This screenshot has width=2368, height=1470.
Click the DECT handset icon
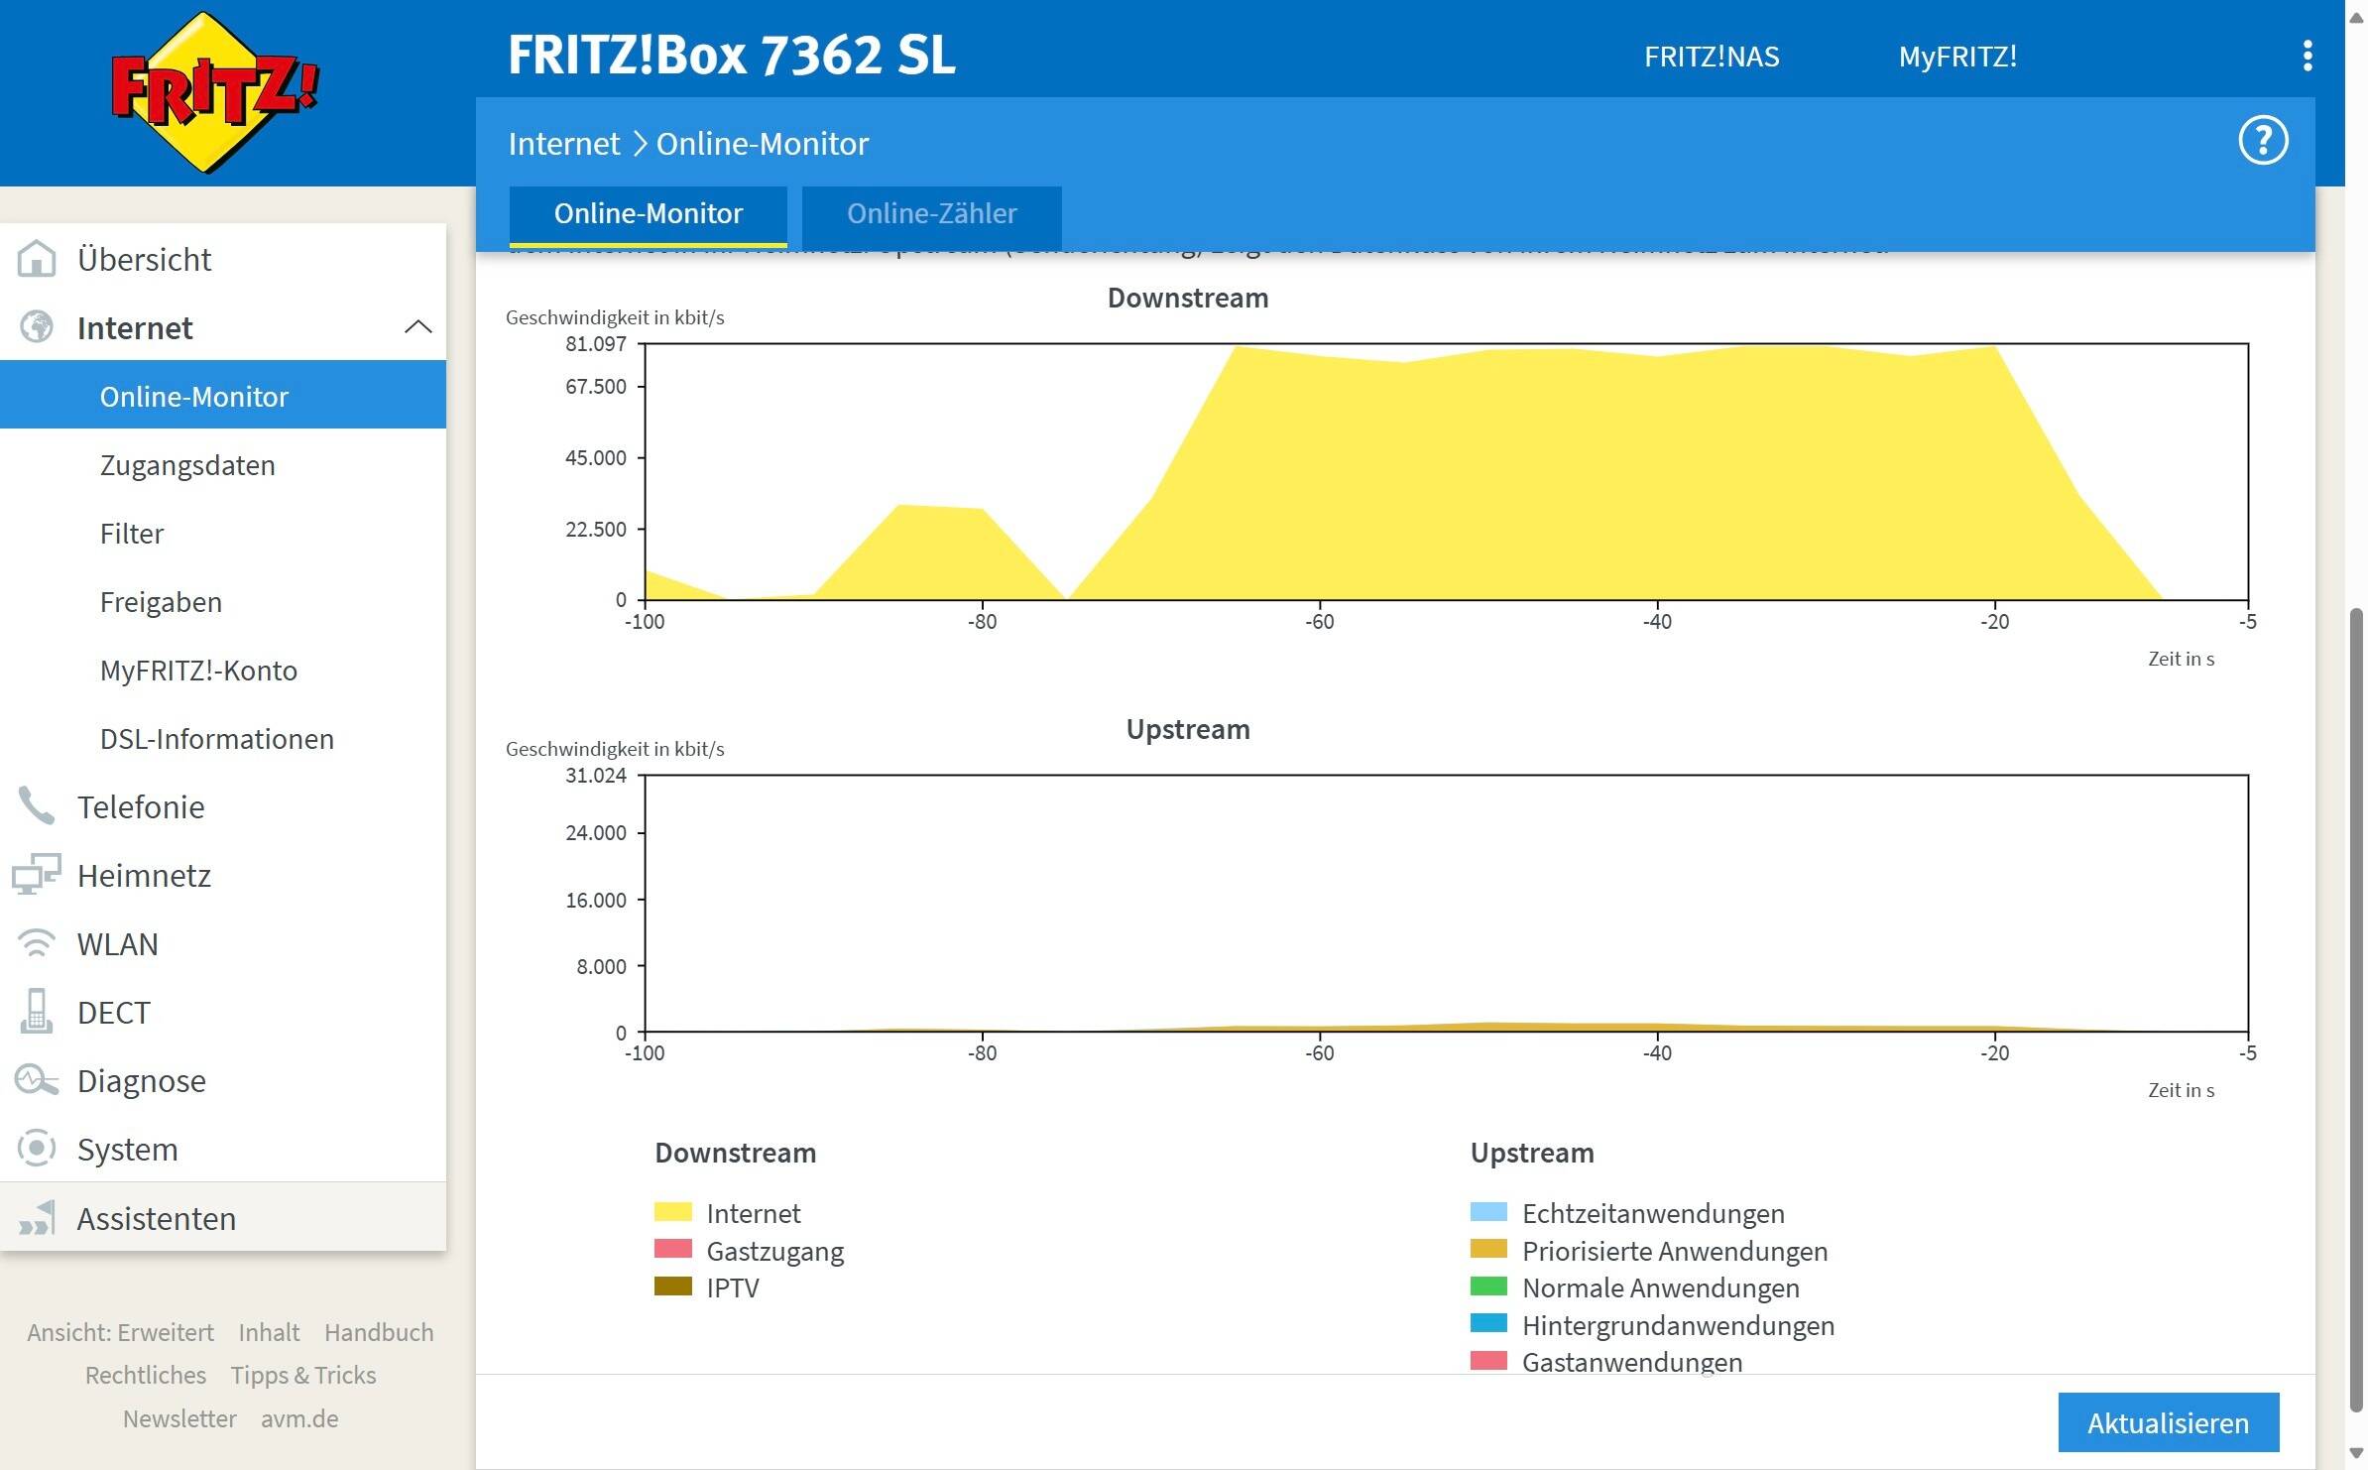click(x=37, y=1012)
